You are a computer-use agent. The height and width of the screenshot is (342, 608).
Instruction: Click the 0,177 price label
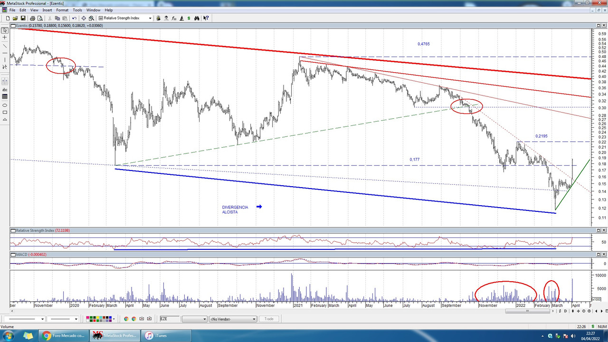click(x=415, y=160)
